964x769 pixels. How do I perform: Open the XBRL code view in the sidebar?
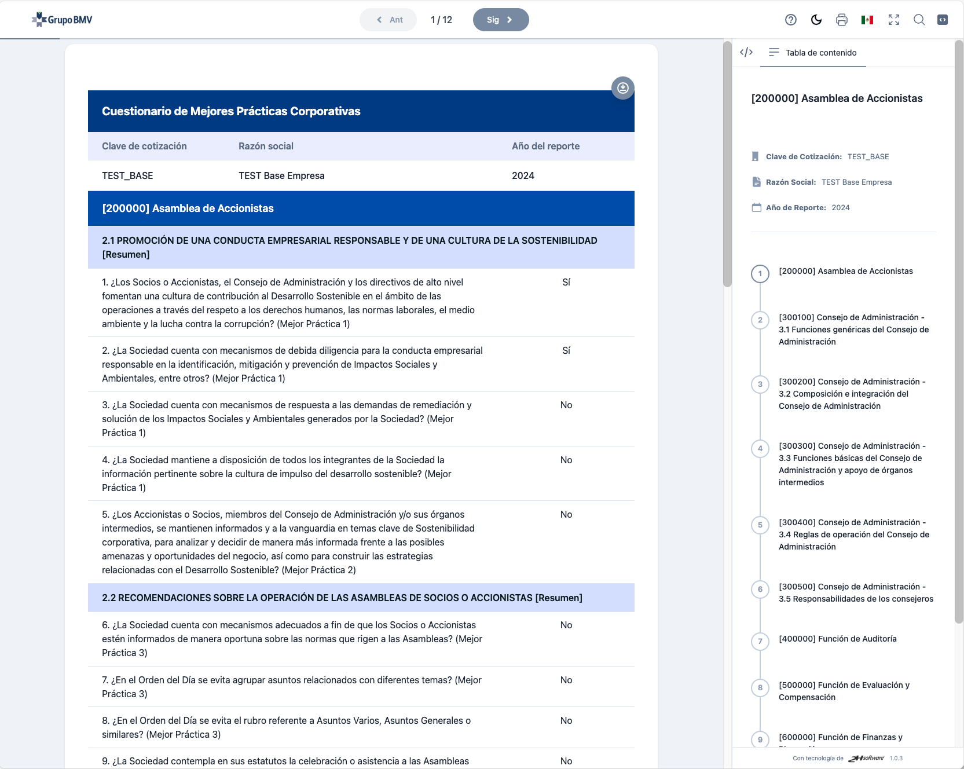point(747,52)
